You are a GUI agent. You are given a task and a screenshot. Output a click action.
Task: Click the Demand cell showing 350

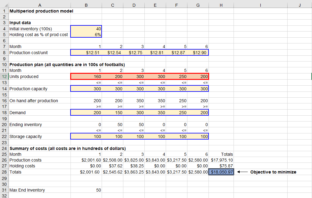pos(155,113)
